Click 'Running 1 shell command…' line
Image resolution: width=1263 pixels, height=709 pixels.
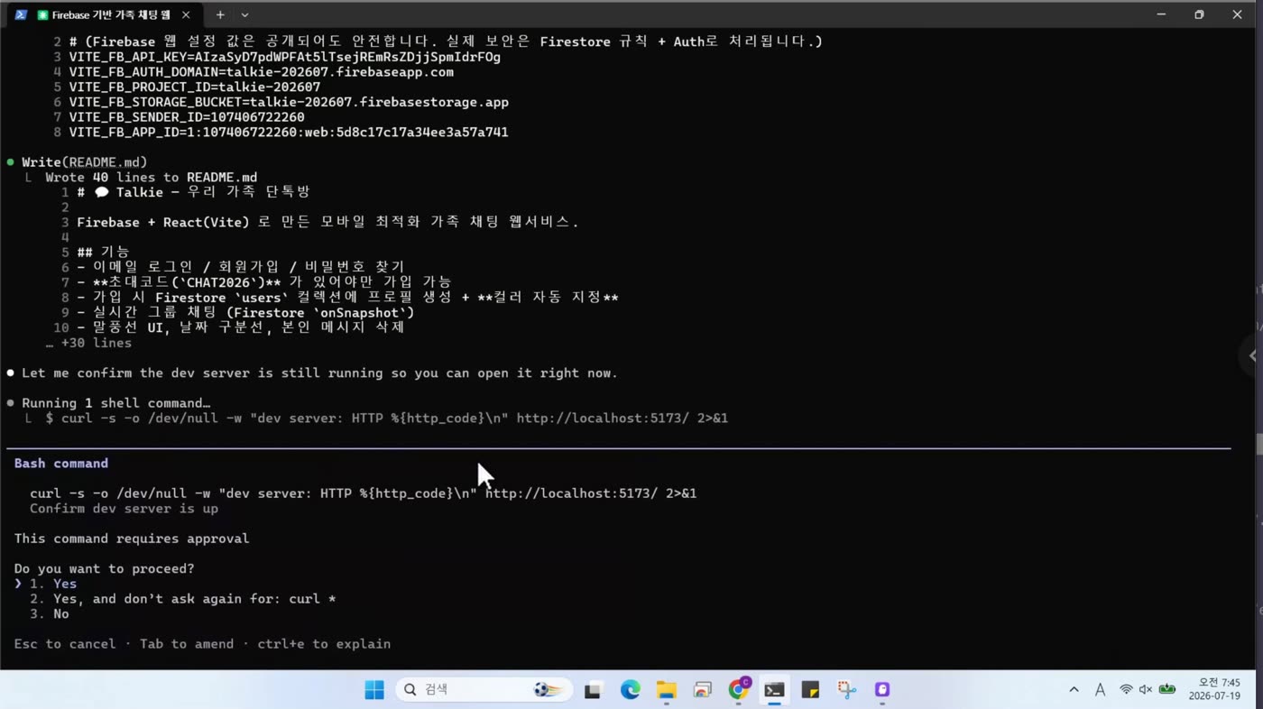click(115, 403)
